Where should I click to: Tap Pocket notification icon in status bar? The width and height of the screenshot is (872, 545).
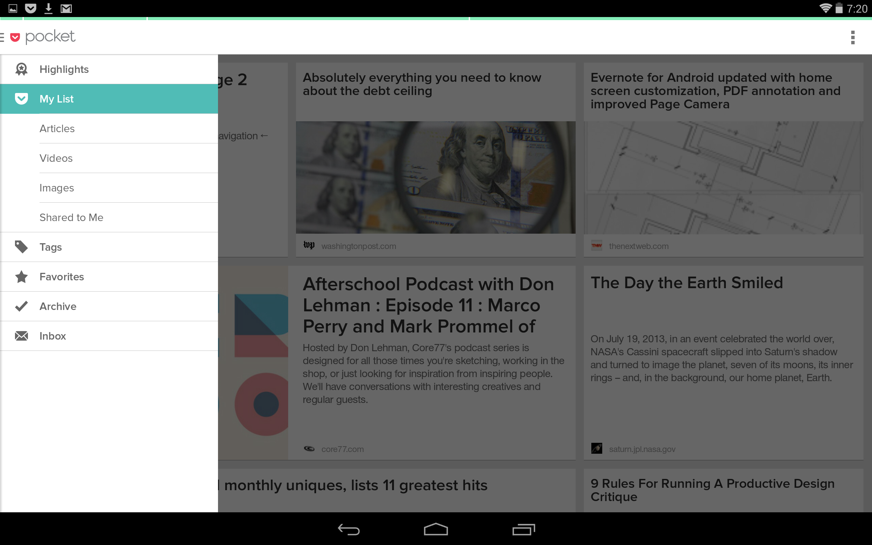31,8
